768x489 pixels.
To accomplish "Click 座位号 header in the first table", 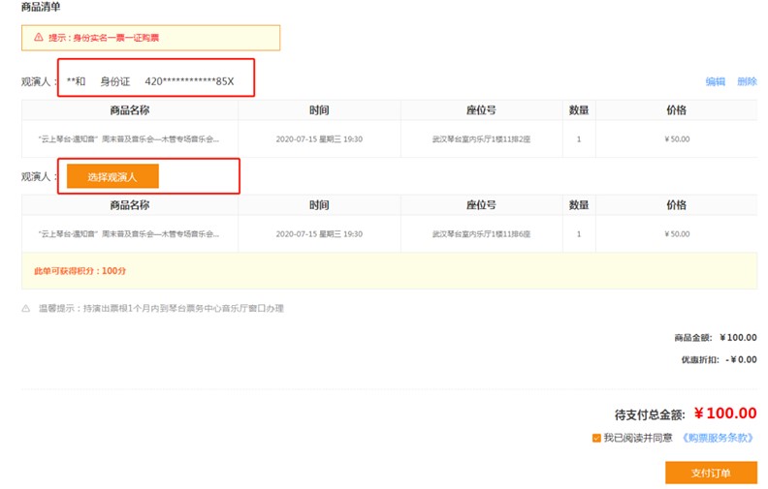I will (x=481, y=110).
